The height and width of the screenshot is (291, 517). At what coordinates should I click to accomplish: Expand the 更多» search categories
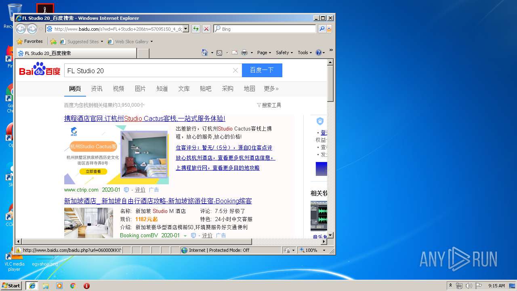(271, 89)
